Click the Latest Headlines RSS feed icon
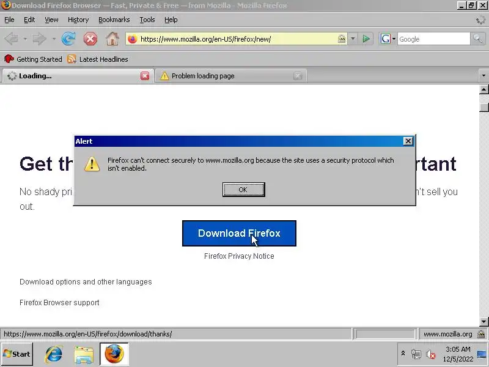 point(72,59)
